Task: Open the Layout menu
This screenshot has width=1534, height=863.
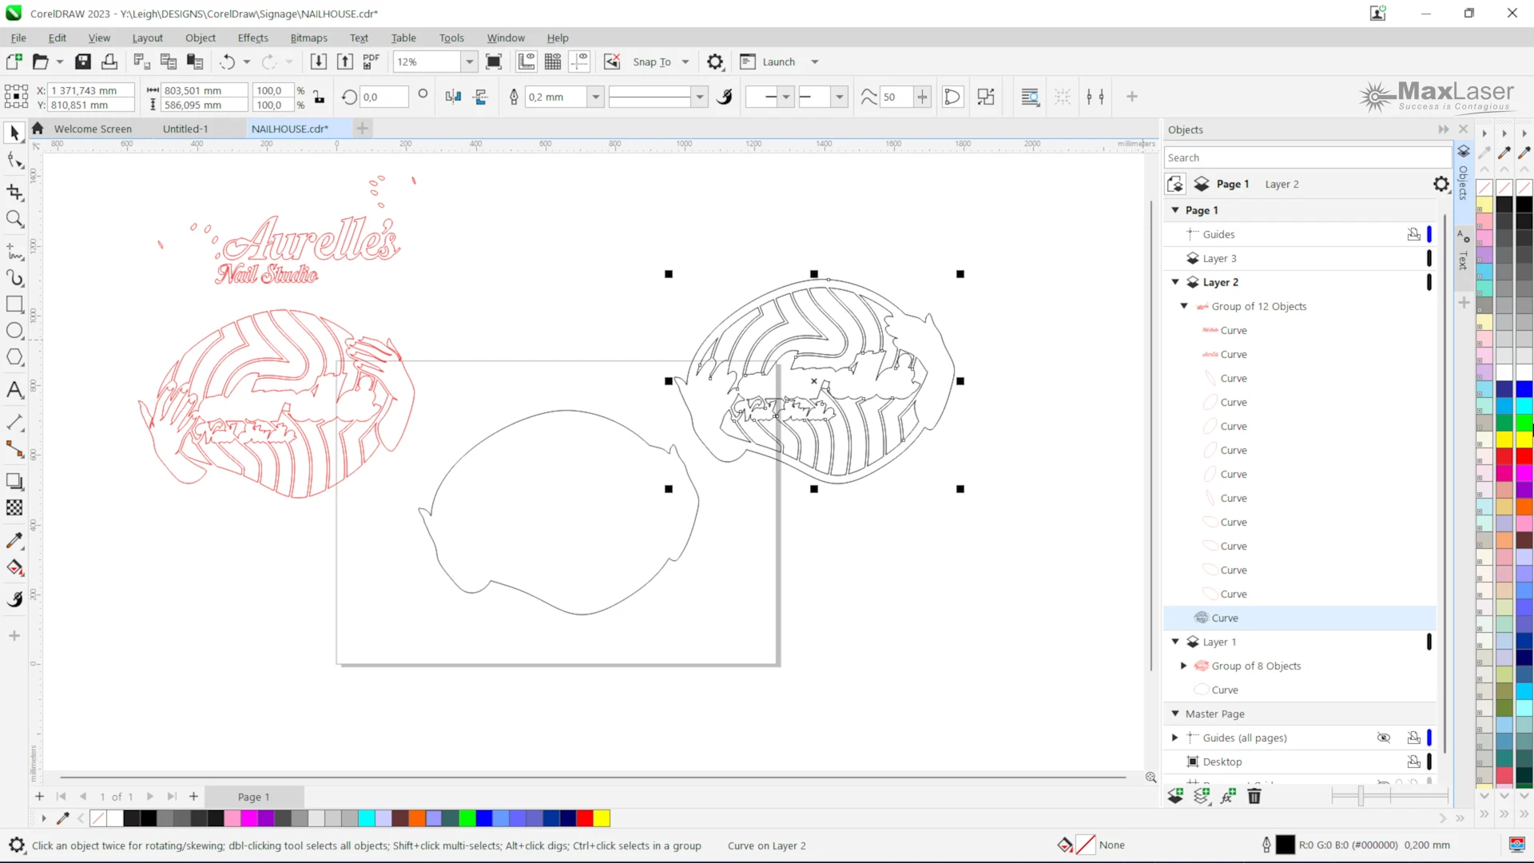Action: pos(147,38)
